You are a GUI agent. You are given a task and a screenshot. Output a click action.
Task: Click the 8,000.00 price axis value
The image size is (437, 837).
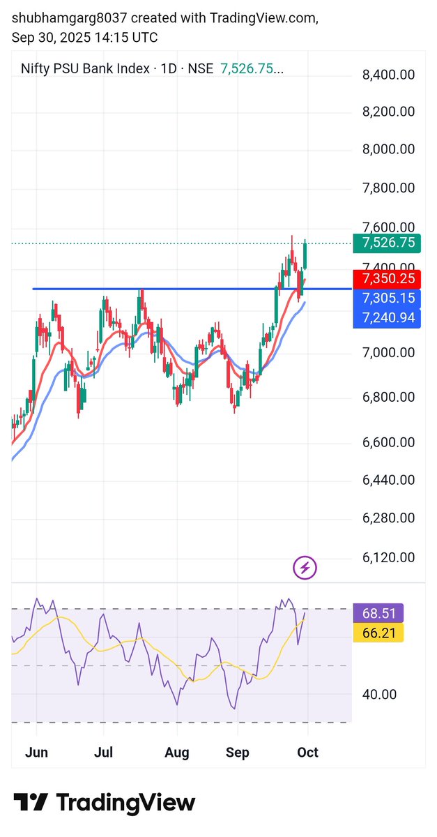pos(389,149)
